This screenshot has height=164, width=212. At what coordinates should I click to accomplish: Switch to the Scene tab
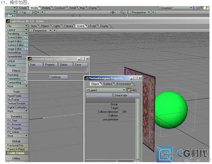pos(80,26)
